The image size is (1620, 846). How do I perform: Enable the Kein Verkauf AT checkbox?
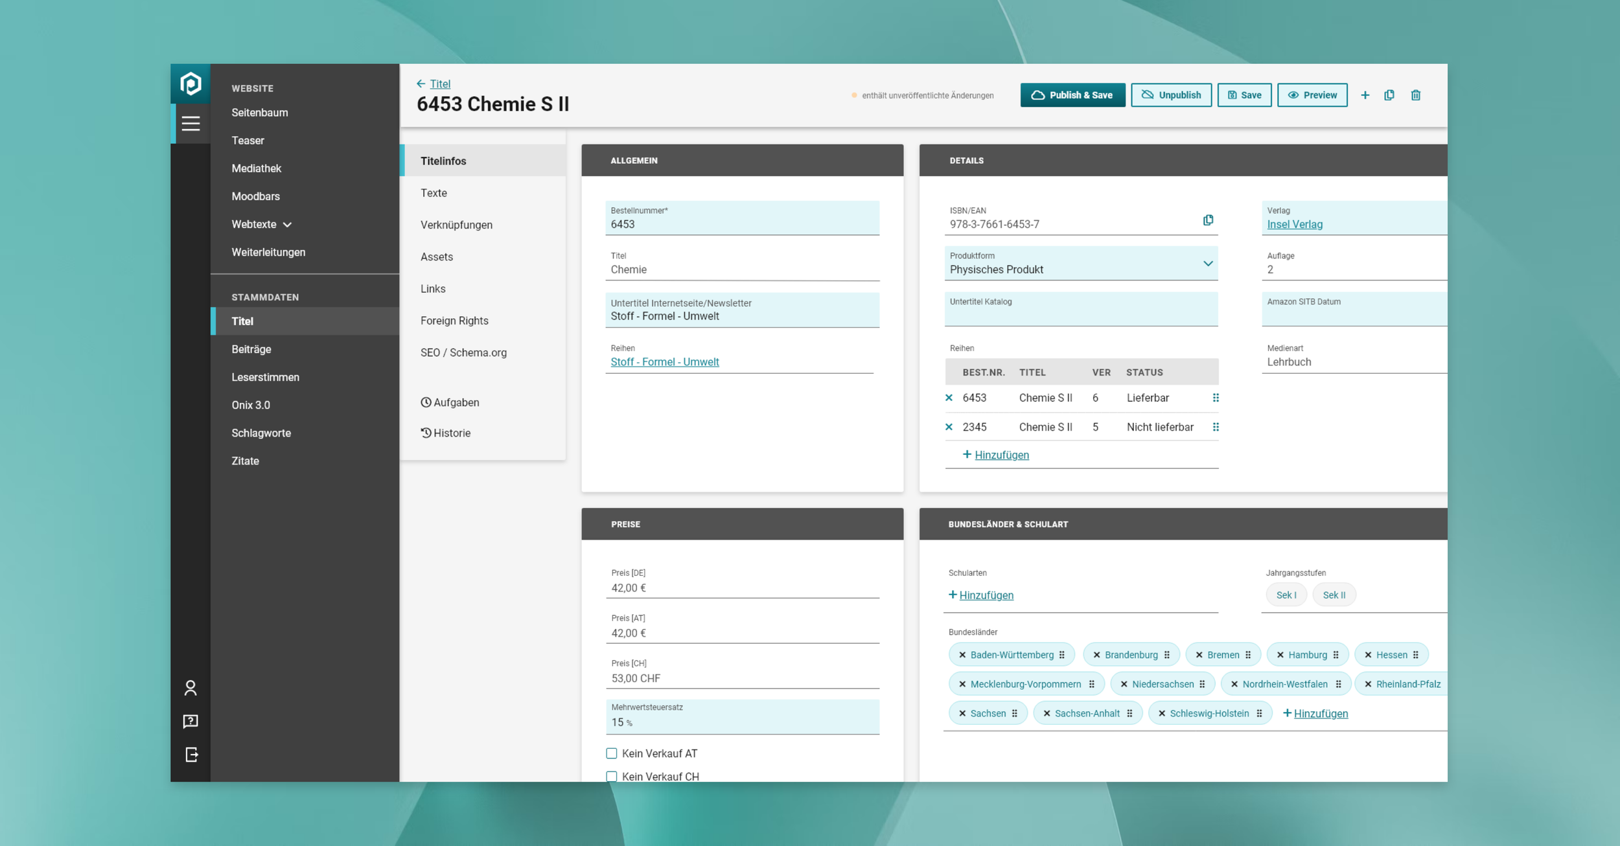coord(612,753)
